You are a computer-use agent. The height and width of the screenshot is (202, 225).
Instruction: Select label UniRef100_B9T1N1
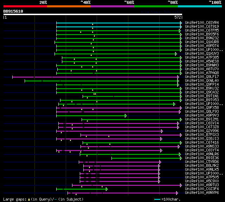click(202, 96)
